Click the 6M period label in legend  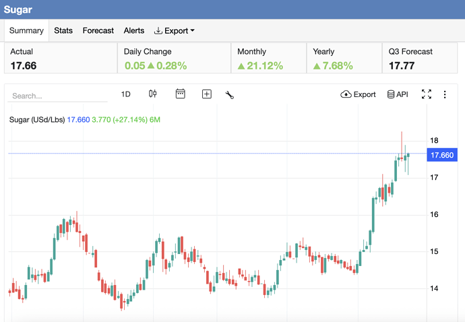pyautogui.click(x=155, y=120)
